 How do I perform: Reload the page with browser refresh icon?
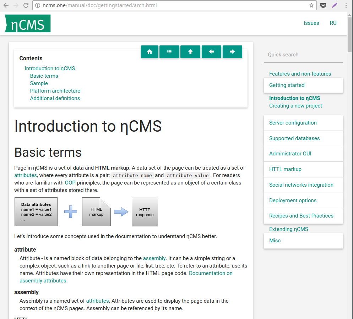(26, 5)
